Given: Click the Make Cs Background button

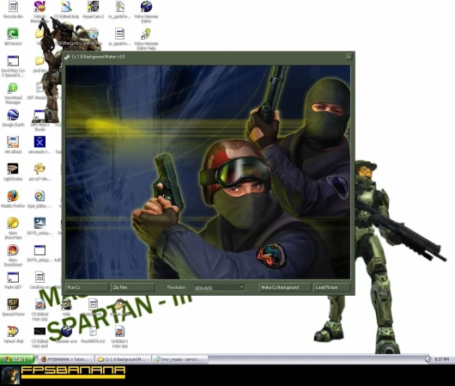Looking at the screenshot, I should (x=285, y=287).
